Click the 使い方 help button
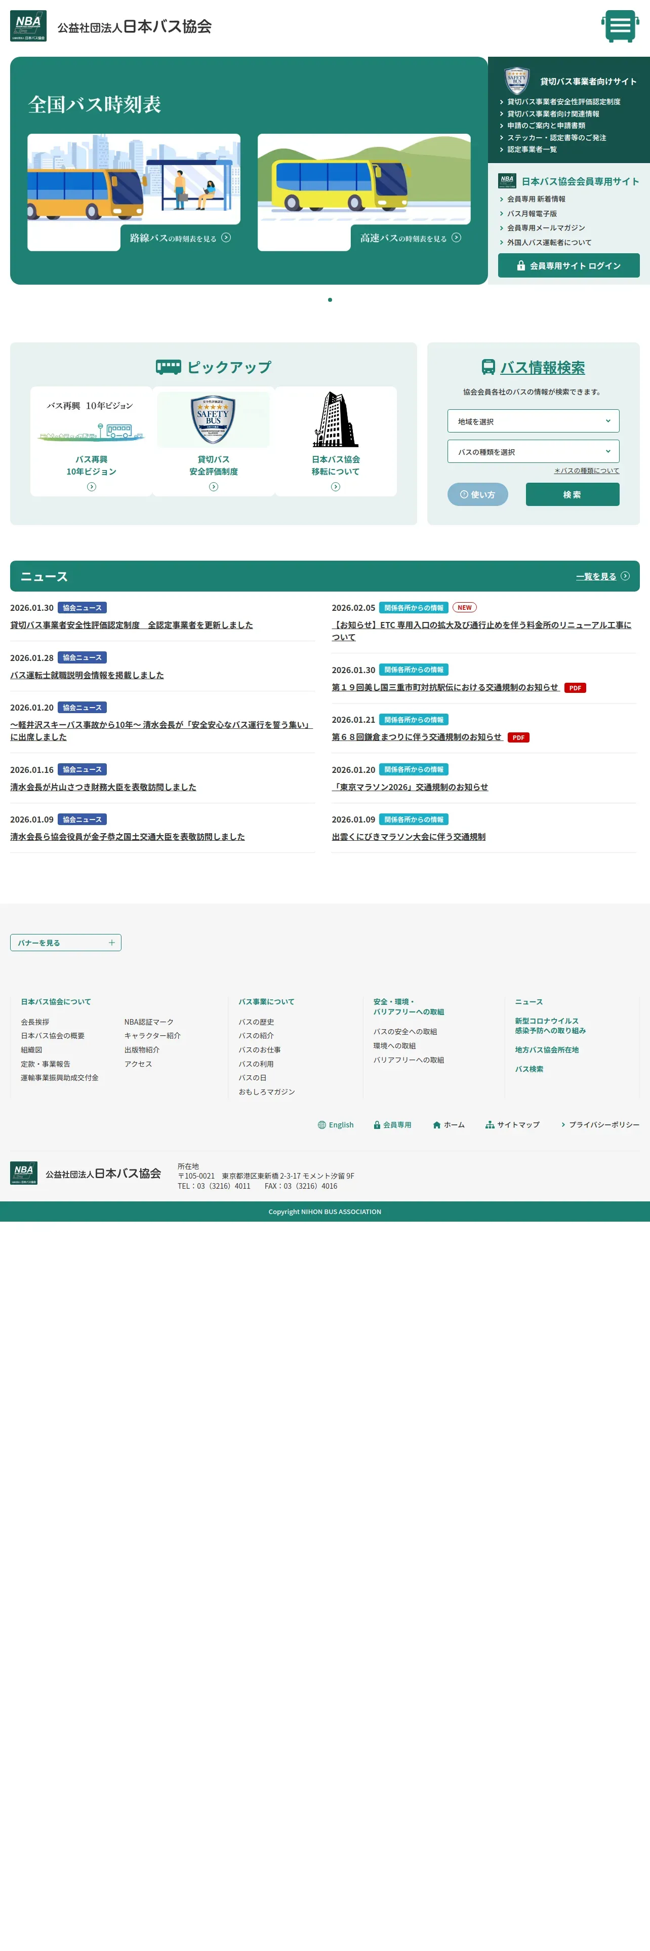Screen dimensions: 650x1951 pyautogui.click(x=477, y=494)
